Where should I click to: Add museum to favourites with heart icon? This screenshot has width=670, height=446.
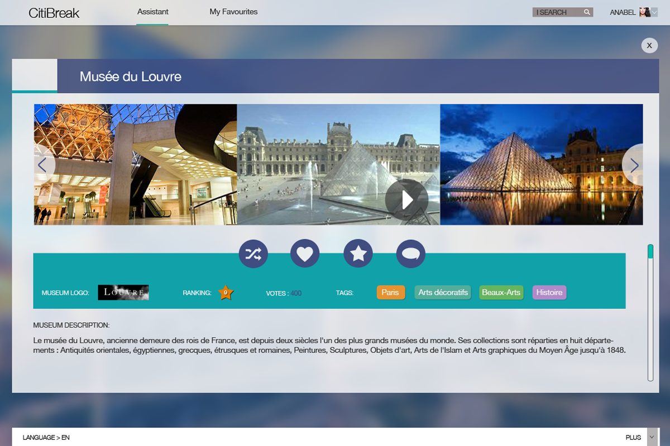[x=305, y=254]
